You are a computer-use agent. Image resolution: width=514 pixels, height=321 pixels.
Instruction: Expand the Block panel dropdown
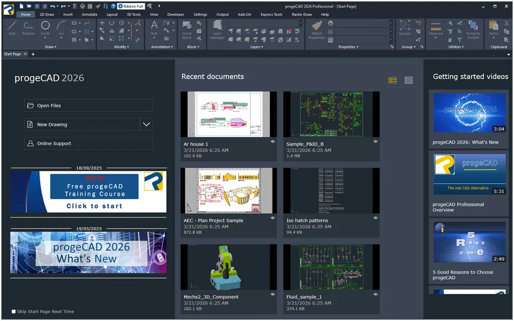tap(193, 47)
